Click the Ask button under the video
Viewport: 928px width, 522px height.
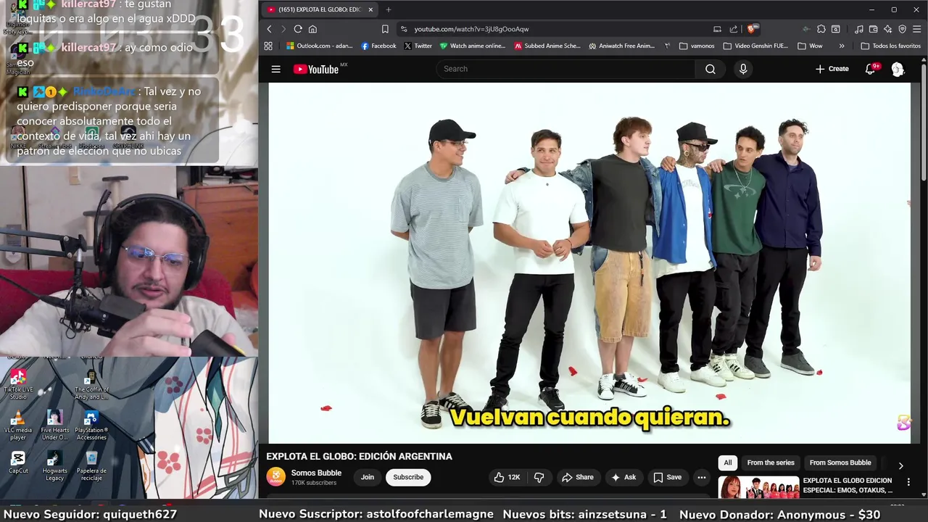pyautogui.click(x=623, y=477)
